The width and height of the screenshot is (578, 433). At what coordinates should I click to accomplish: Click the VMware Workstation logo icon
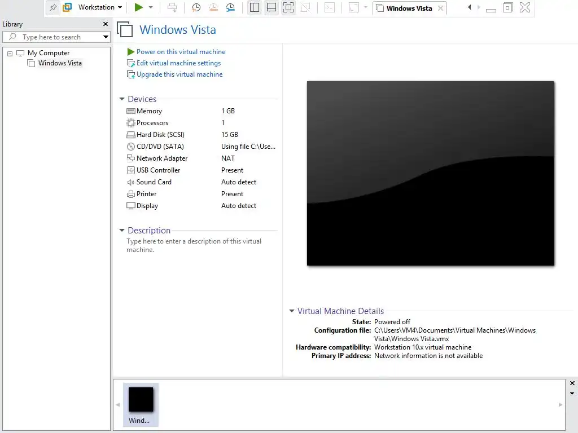pyautogui.click(x=67, y=7)
